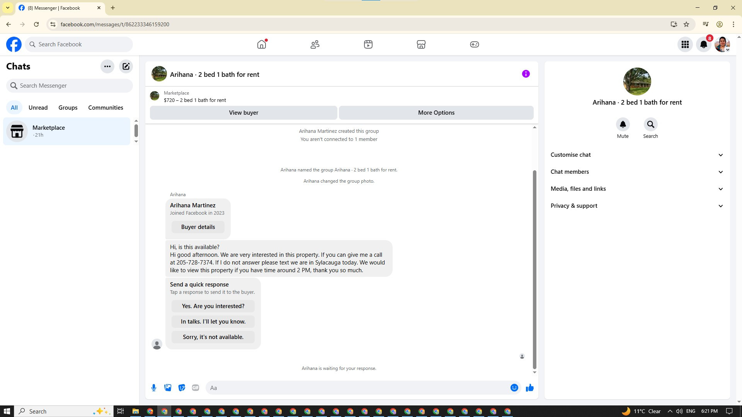Bookmark this page with the star icon
The height and width of the screenshot is (417, 742).
point(686,24)
